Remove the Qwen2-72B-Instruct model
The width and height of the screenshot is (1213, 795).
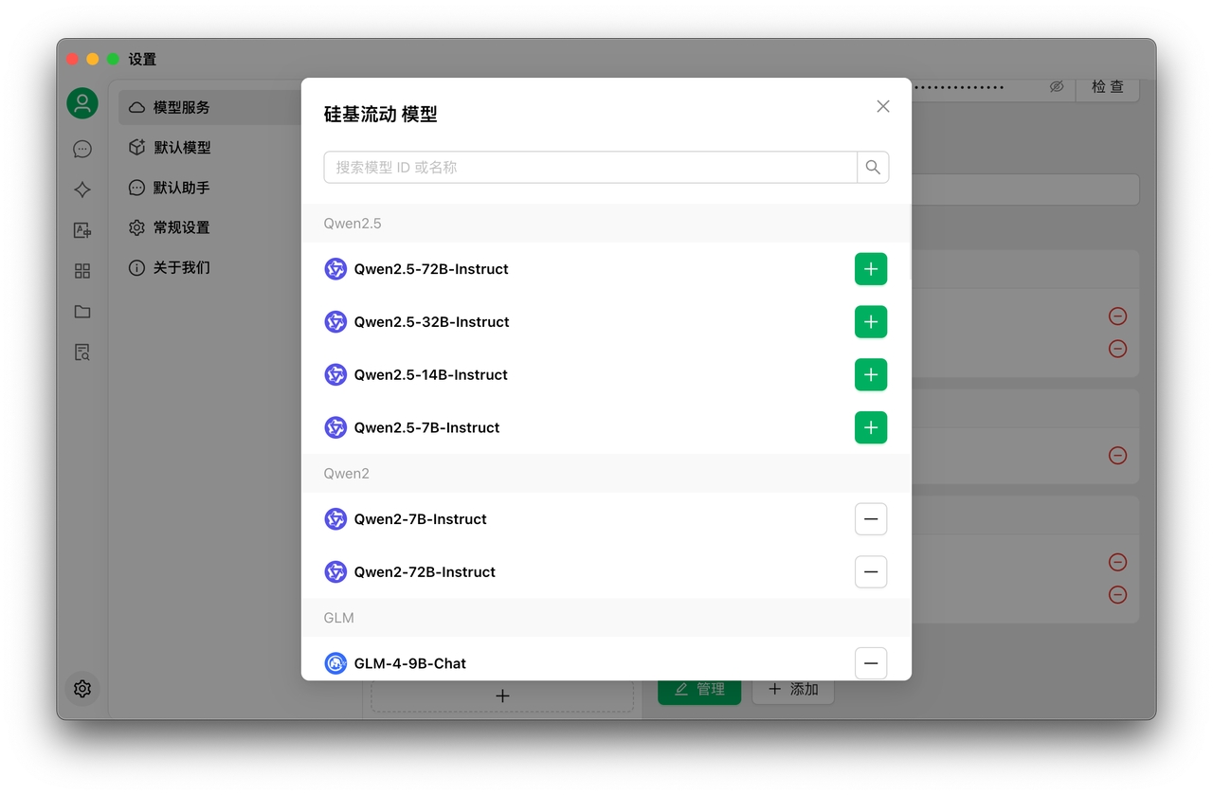871,572
